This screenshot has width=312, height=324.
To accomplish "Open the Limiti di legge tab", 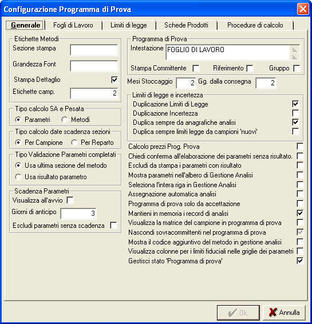I will coord(128,25).
